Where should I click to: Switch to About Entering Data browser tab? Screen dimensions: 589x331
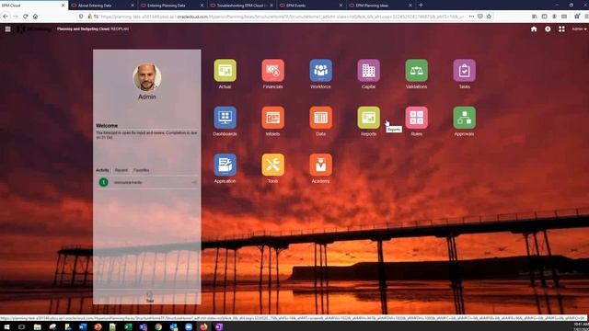[102, 6]
